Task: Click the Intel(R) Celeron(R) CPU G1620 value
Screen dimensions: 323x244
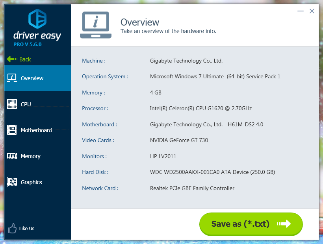Action: point(201,108)
